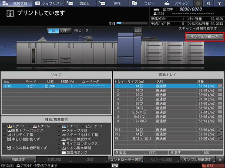Select tray 1 A4 row

click(x=168, y=86)
